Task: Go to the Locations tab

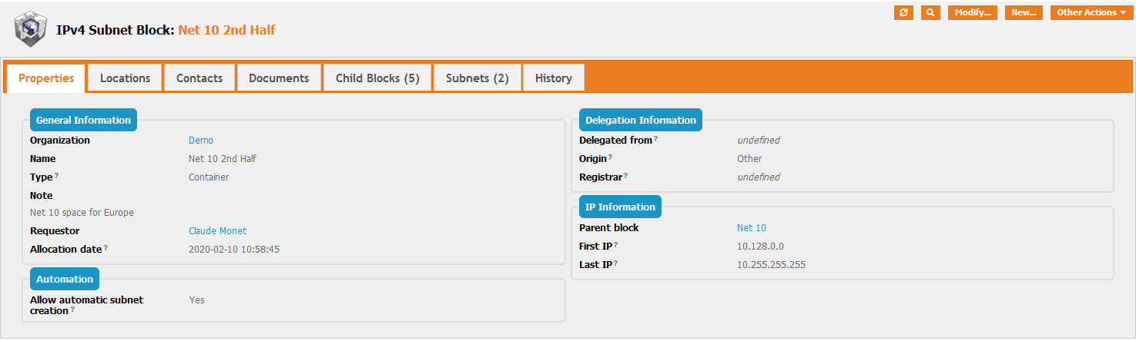Action: [125, 78]
